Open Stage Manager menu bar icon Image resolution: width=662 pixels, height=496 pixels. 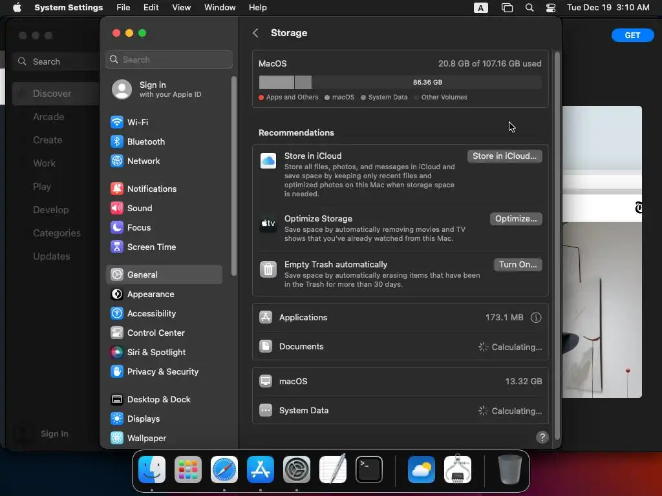[507, 8]
